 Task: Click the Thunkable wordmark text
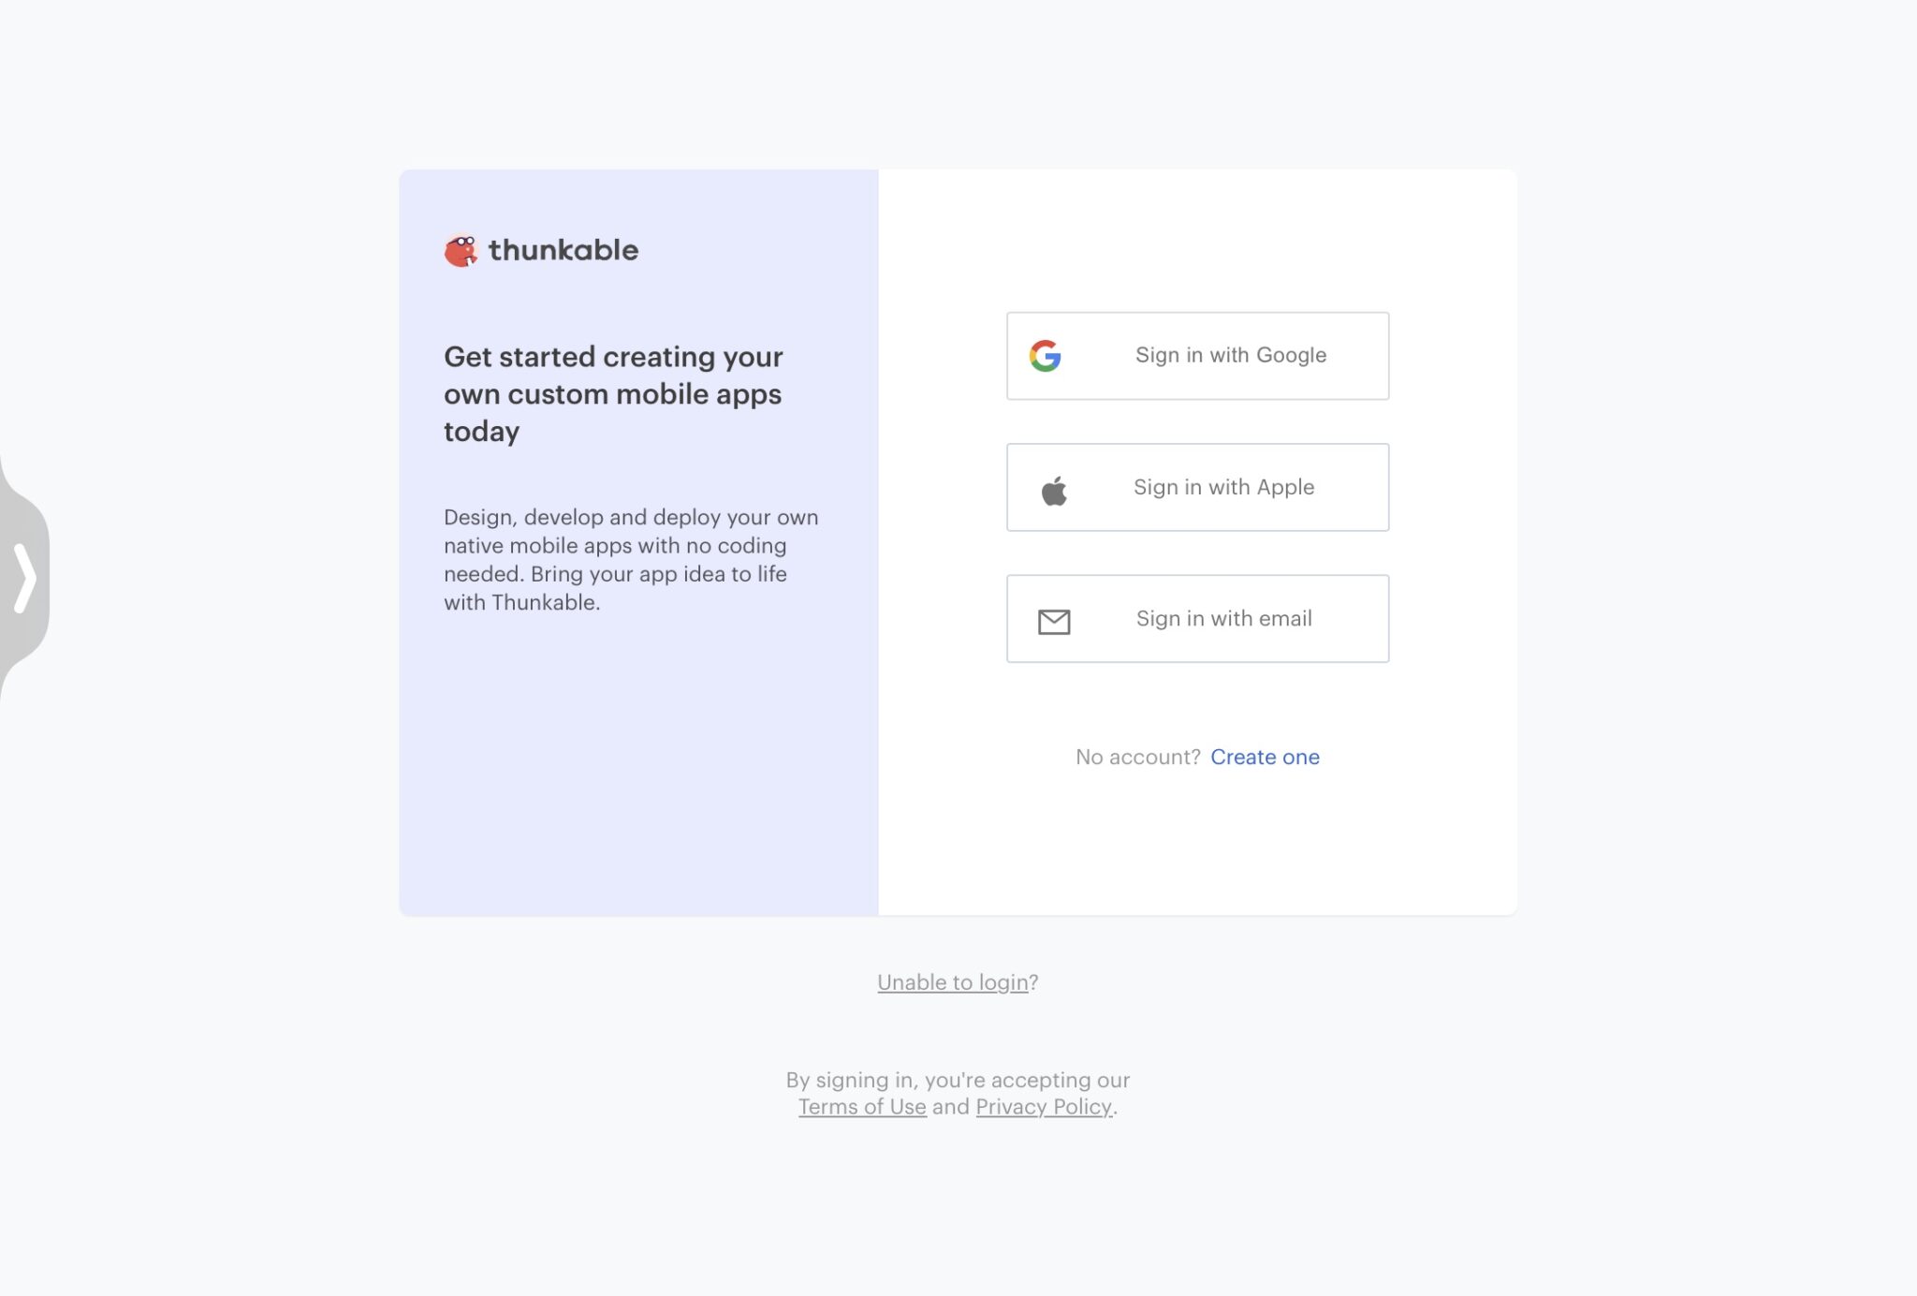(x=563, y=250)
